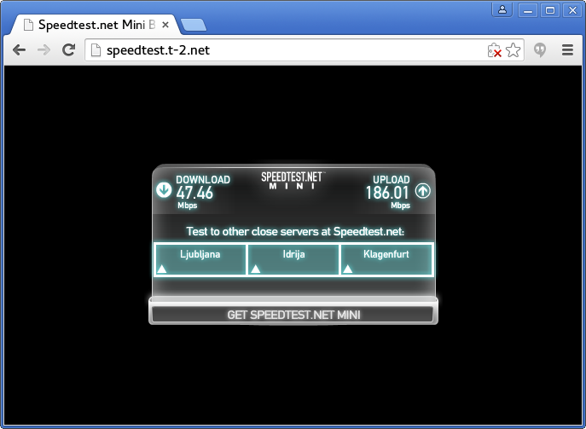Click the download arrow icon
This screenshot has height=429, width=586.
[164, 190]
